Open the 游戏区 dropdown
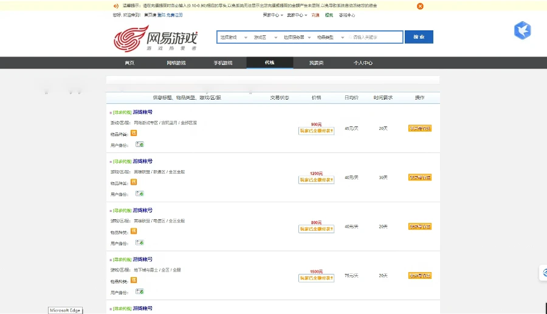Viewport: 547px width, 314px height. pyautogui.click(x=265, y=37)
